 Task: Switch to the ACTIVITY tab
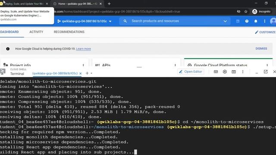click(x=36, y=32)
